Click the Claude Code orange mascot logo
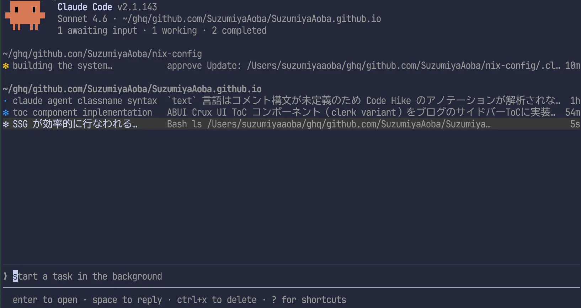The height and width of the screenshot is (308, 581). (x=25, y=15)
